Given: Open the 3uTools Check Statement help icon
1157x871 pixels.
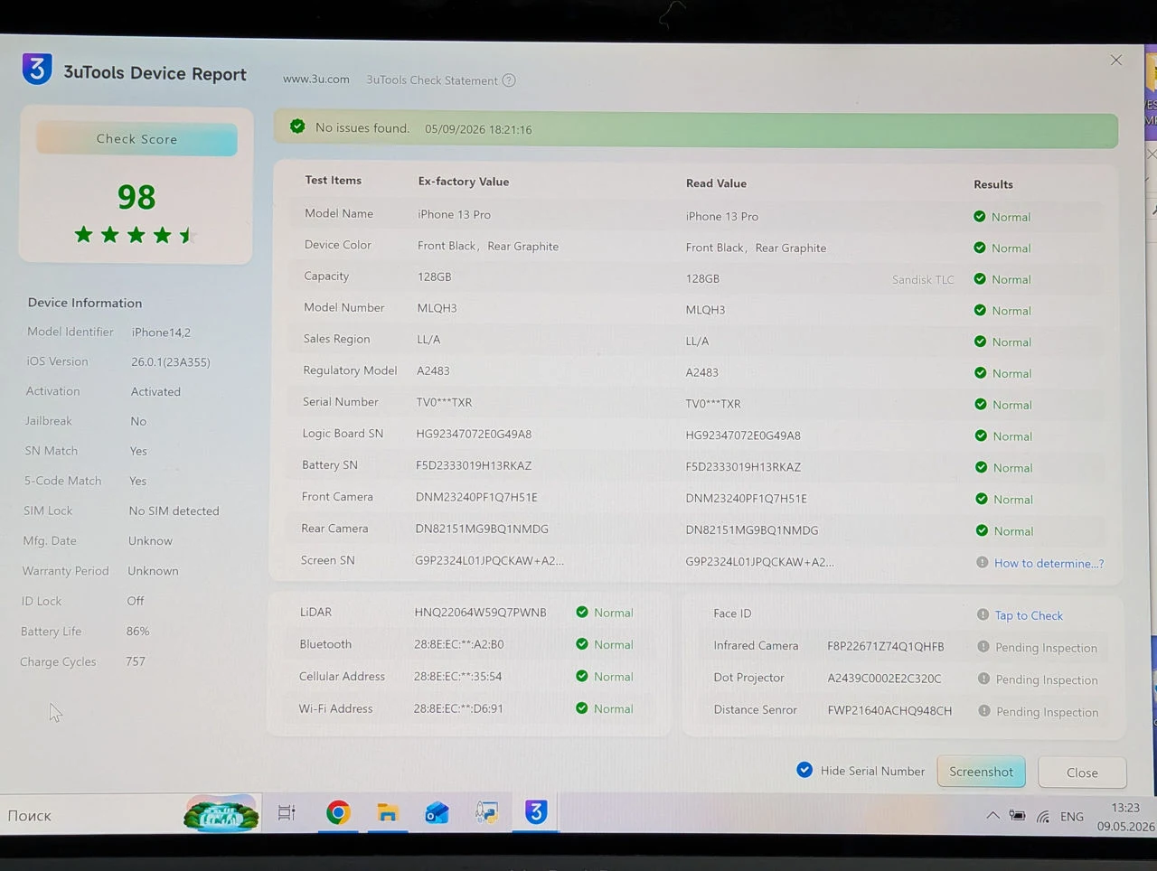Looking at the screenshot, I should [509, 80].
